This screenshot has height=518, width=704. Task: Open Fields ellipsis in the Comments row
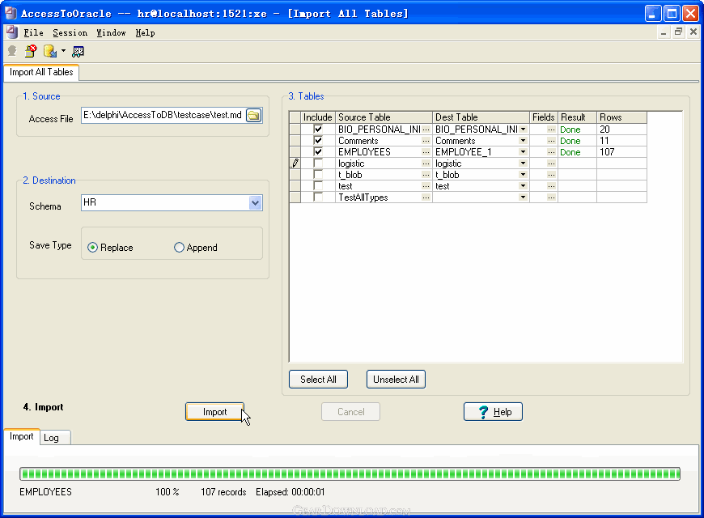tap(551, 141)
